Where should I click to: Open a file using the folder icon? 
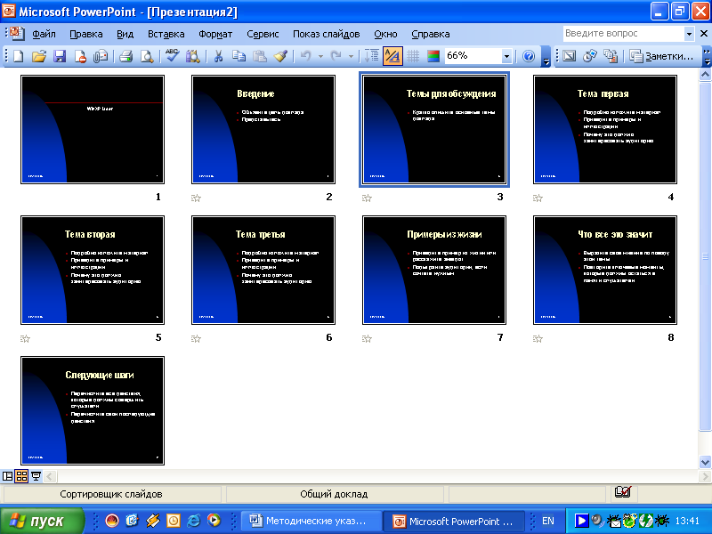click(x=39, y=56)
